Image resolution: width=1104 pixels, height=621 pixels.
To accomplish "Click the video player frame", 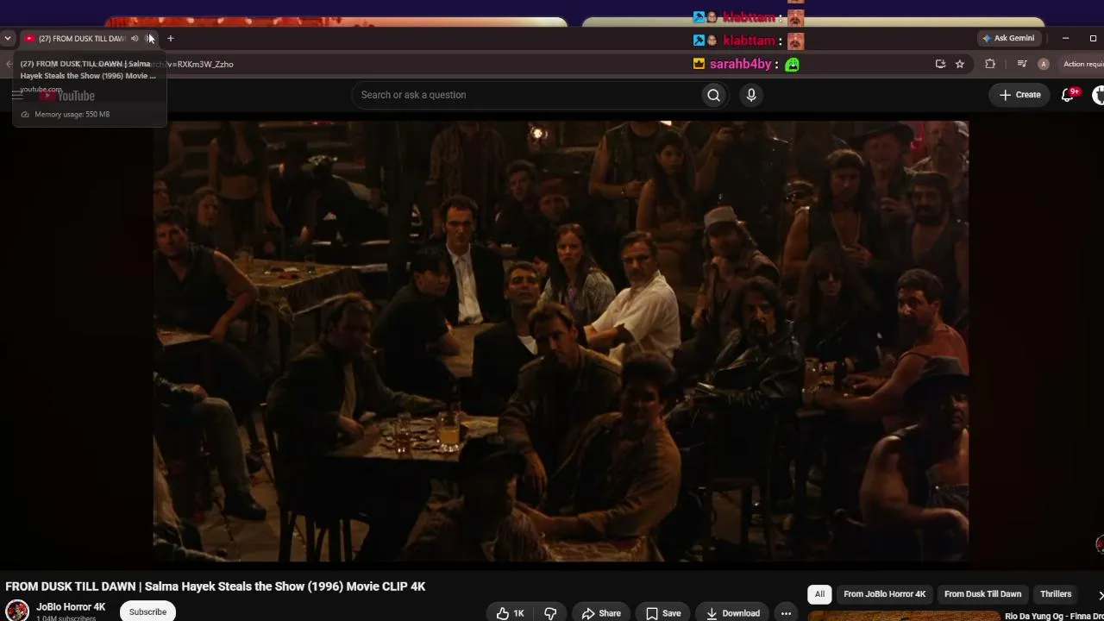I will coord(561,342).
